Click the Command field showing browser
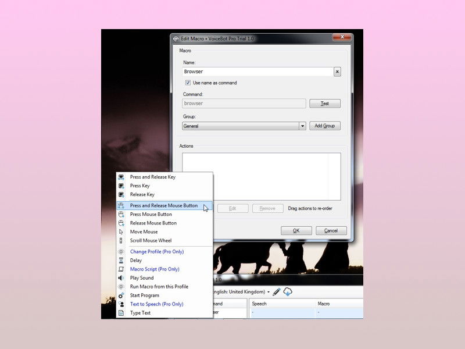 click(244, 104)
